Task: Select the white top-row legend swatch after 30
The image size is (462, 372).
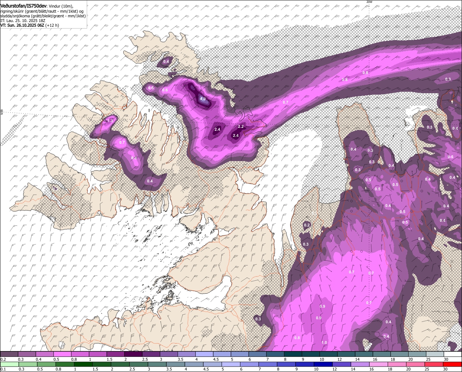Action: tap(453, 354)
